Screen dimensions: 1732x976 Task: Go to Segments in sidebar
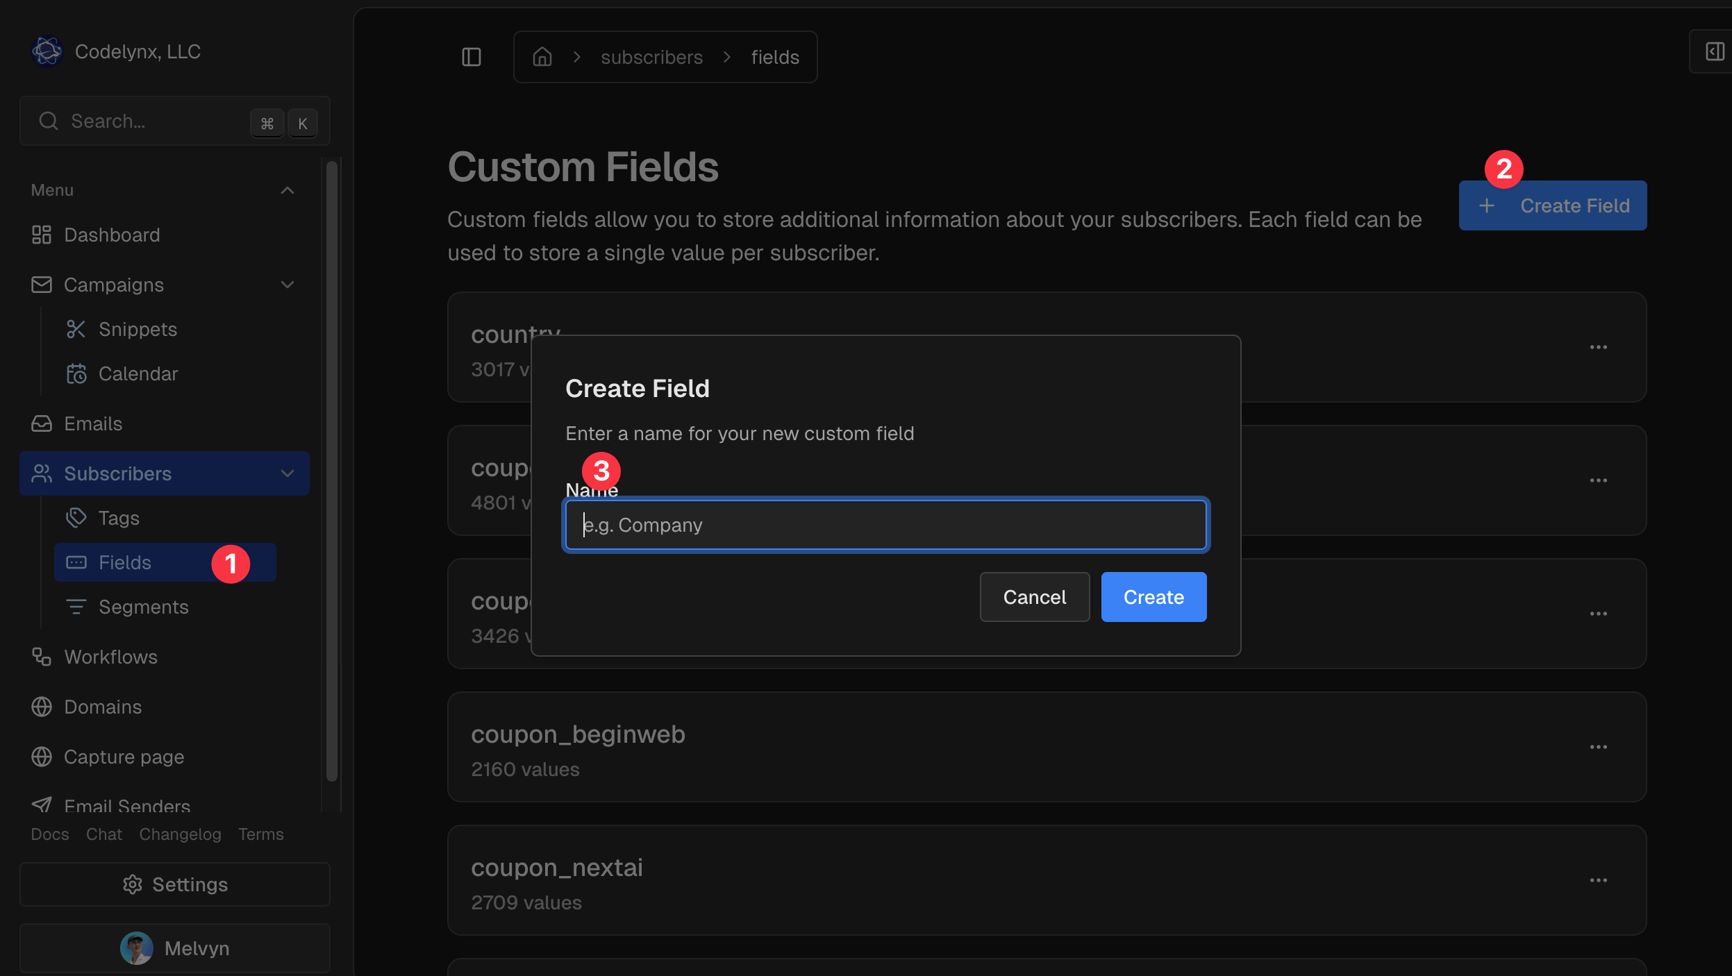[143, 607]
